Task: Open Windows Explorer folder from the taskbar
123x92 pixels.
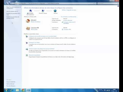Action: click(x=17, y=90)
